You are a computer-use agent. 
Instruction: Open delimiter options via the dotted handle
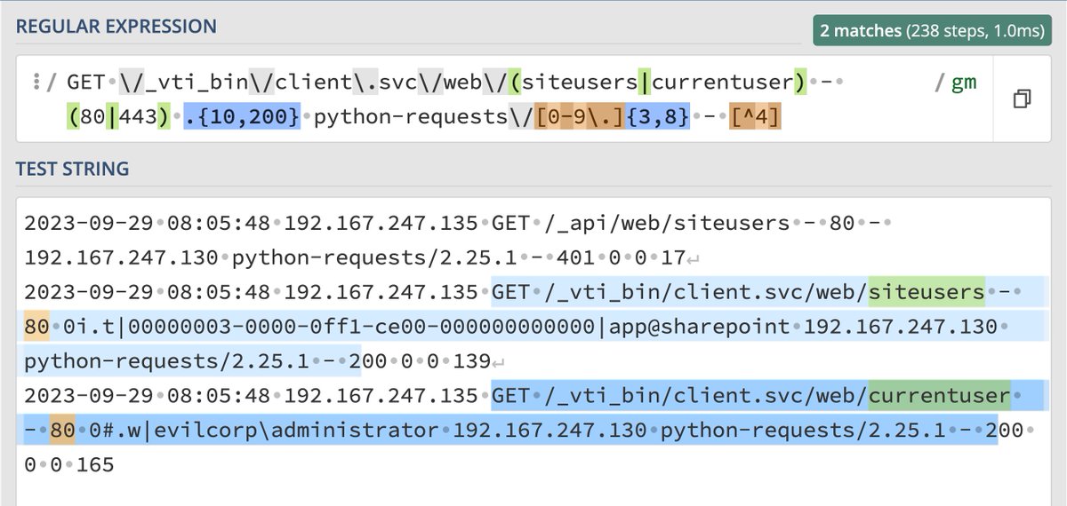tap(36, 83)
